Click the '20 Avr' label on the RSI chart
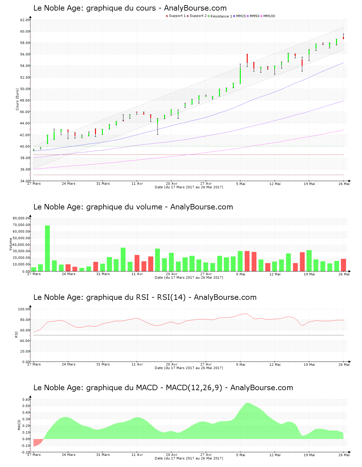 tap(172, 364)
